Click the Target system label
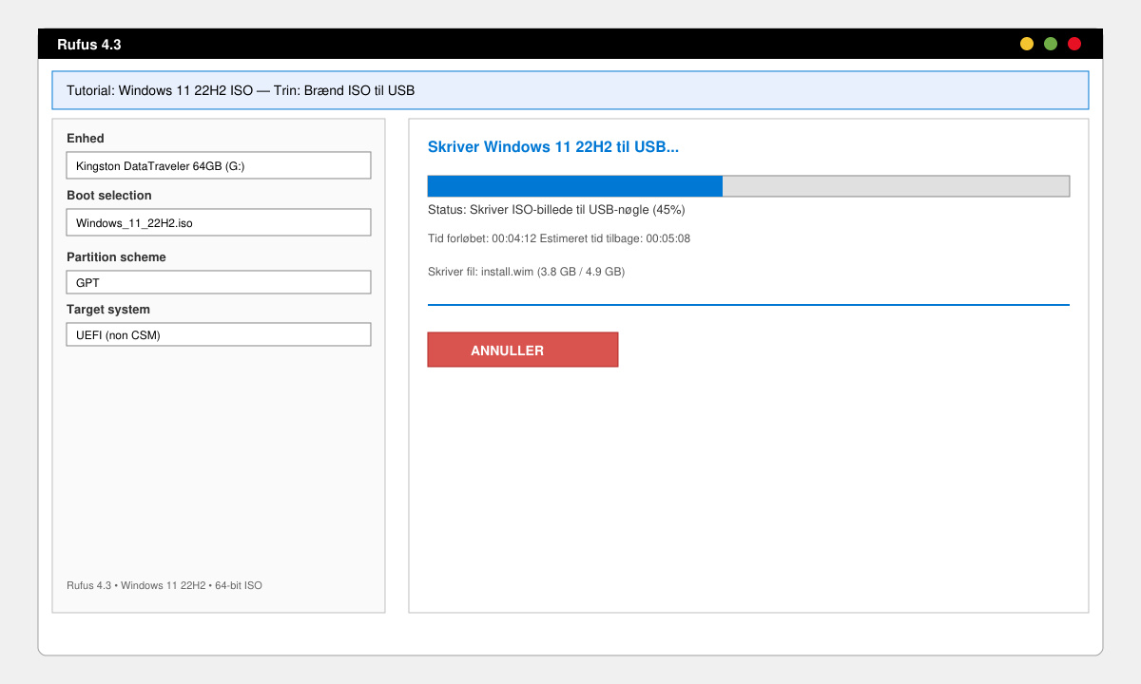 108,309
